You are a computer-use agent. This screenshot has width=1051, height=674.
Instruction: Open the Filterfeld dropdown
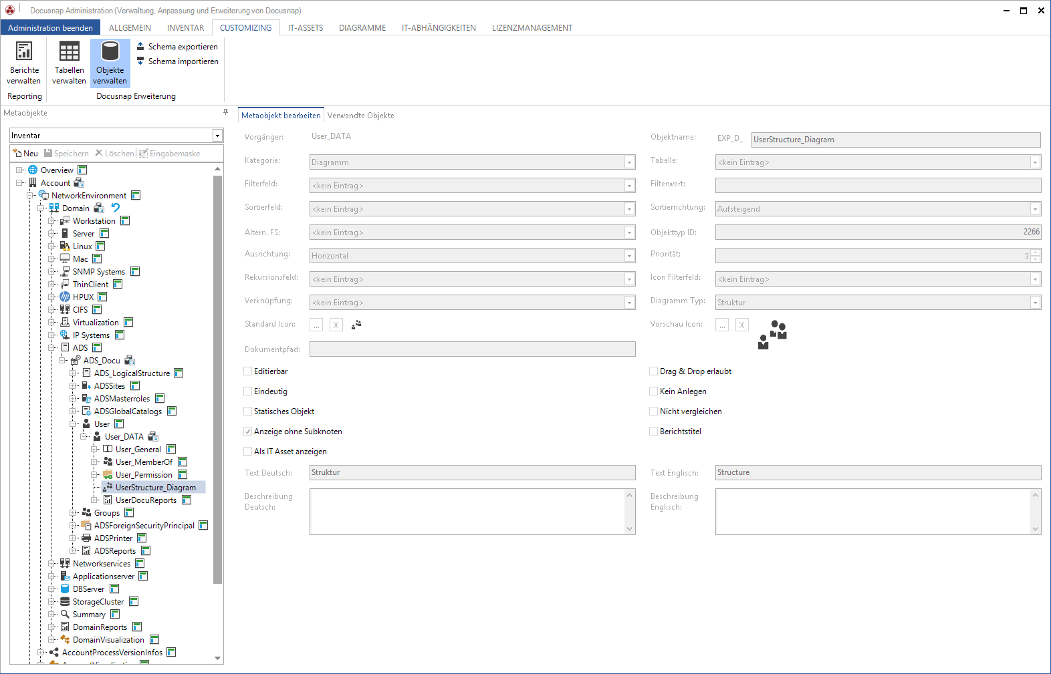click(x=629, y=186)
